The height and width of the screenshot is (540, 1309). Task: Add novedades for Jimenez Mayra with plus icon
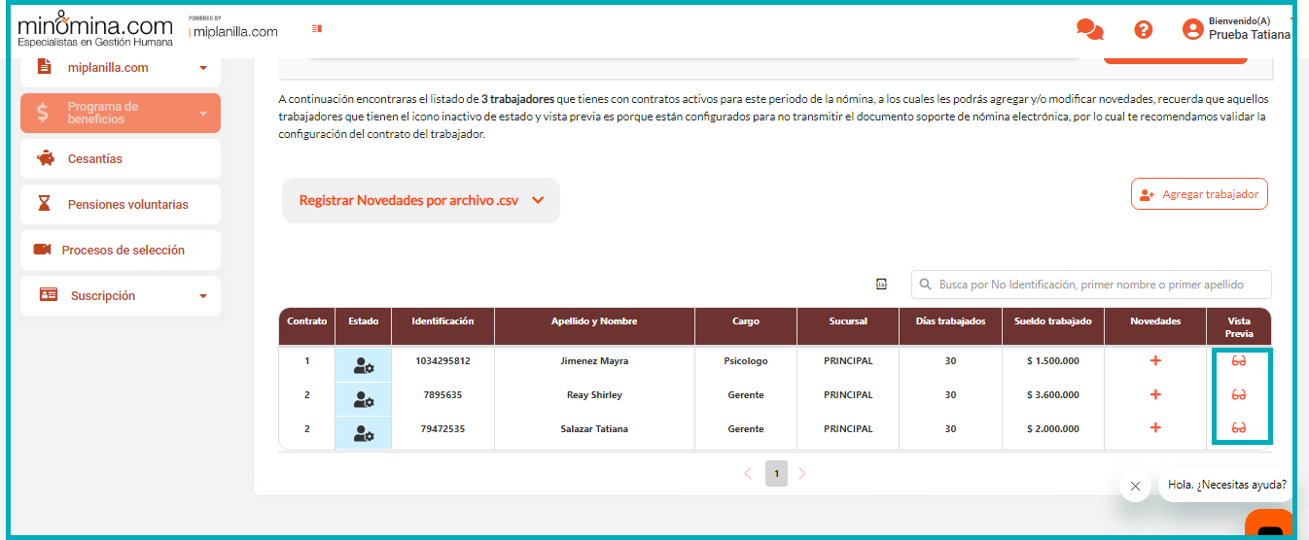click(x=1155, y=360)
